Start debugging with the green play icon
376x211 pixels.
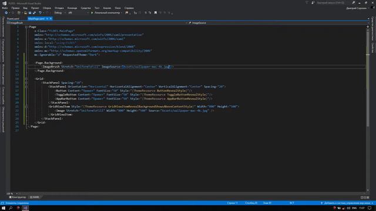point(92,13)
